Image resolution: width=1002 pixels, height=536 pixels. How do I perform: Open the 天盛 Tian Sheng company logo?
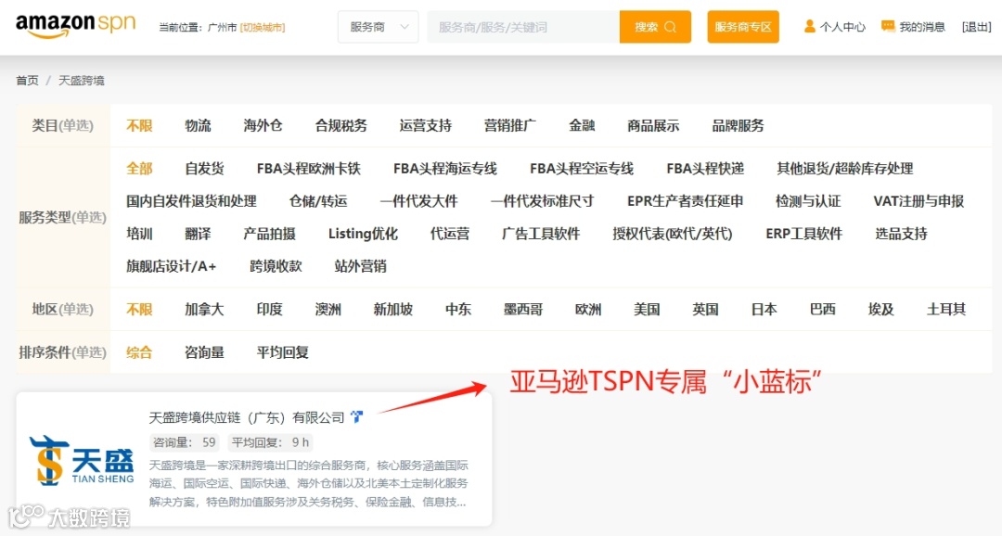pos(82,460)
